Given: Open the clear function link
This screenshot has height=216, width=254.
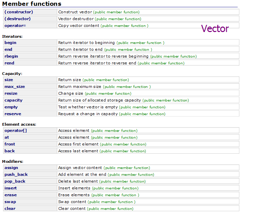Looking at the screenshot, I should coord(10,209).
